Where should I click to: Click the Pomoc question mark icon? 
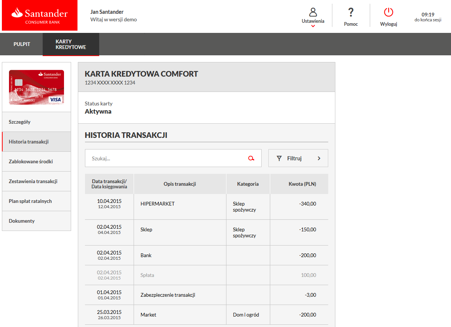click(x=351, y=12)
